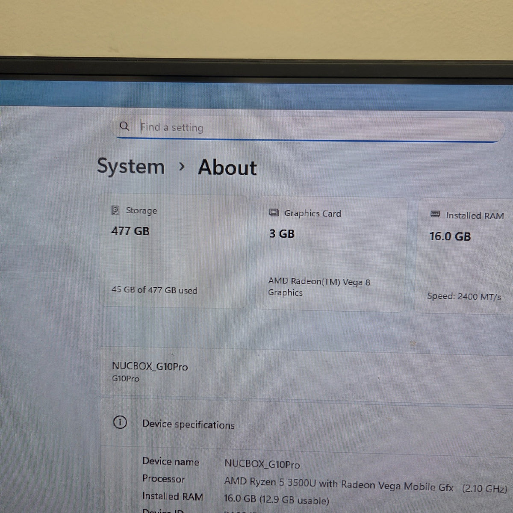Select the 477 GB storage value
Screen dimensions: 513x513
130,231
